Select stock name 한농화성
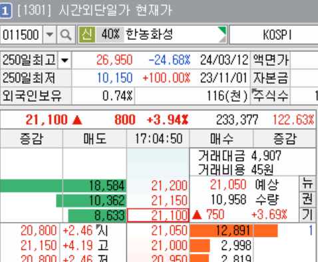 click(149, 35)
